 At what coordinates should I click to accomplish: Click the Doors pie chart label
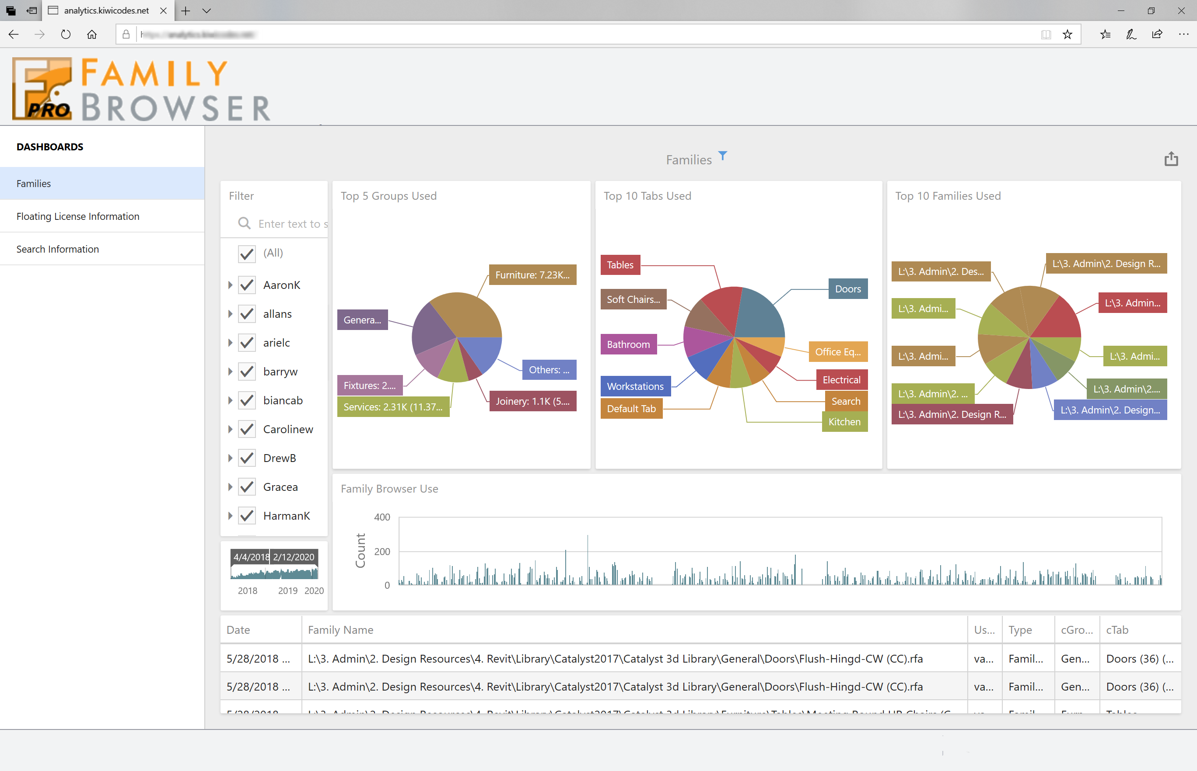click(x=847, y=289)
